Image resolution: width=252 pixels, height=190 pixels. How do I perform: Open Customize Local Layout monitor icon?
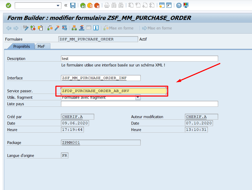[x=186, y=5]
